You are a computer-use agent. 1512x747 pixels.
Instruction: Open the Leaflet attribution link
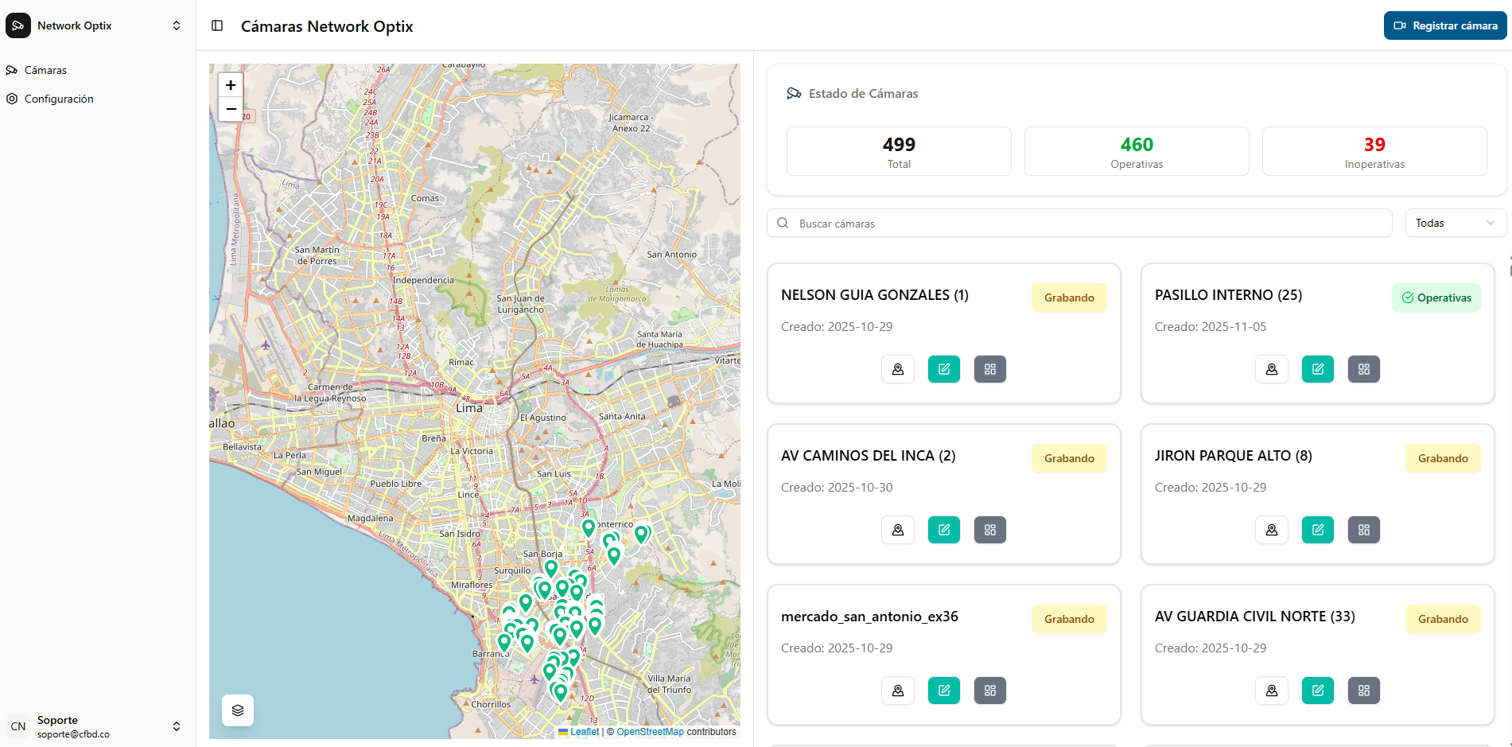(585, 732)
